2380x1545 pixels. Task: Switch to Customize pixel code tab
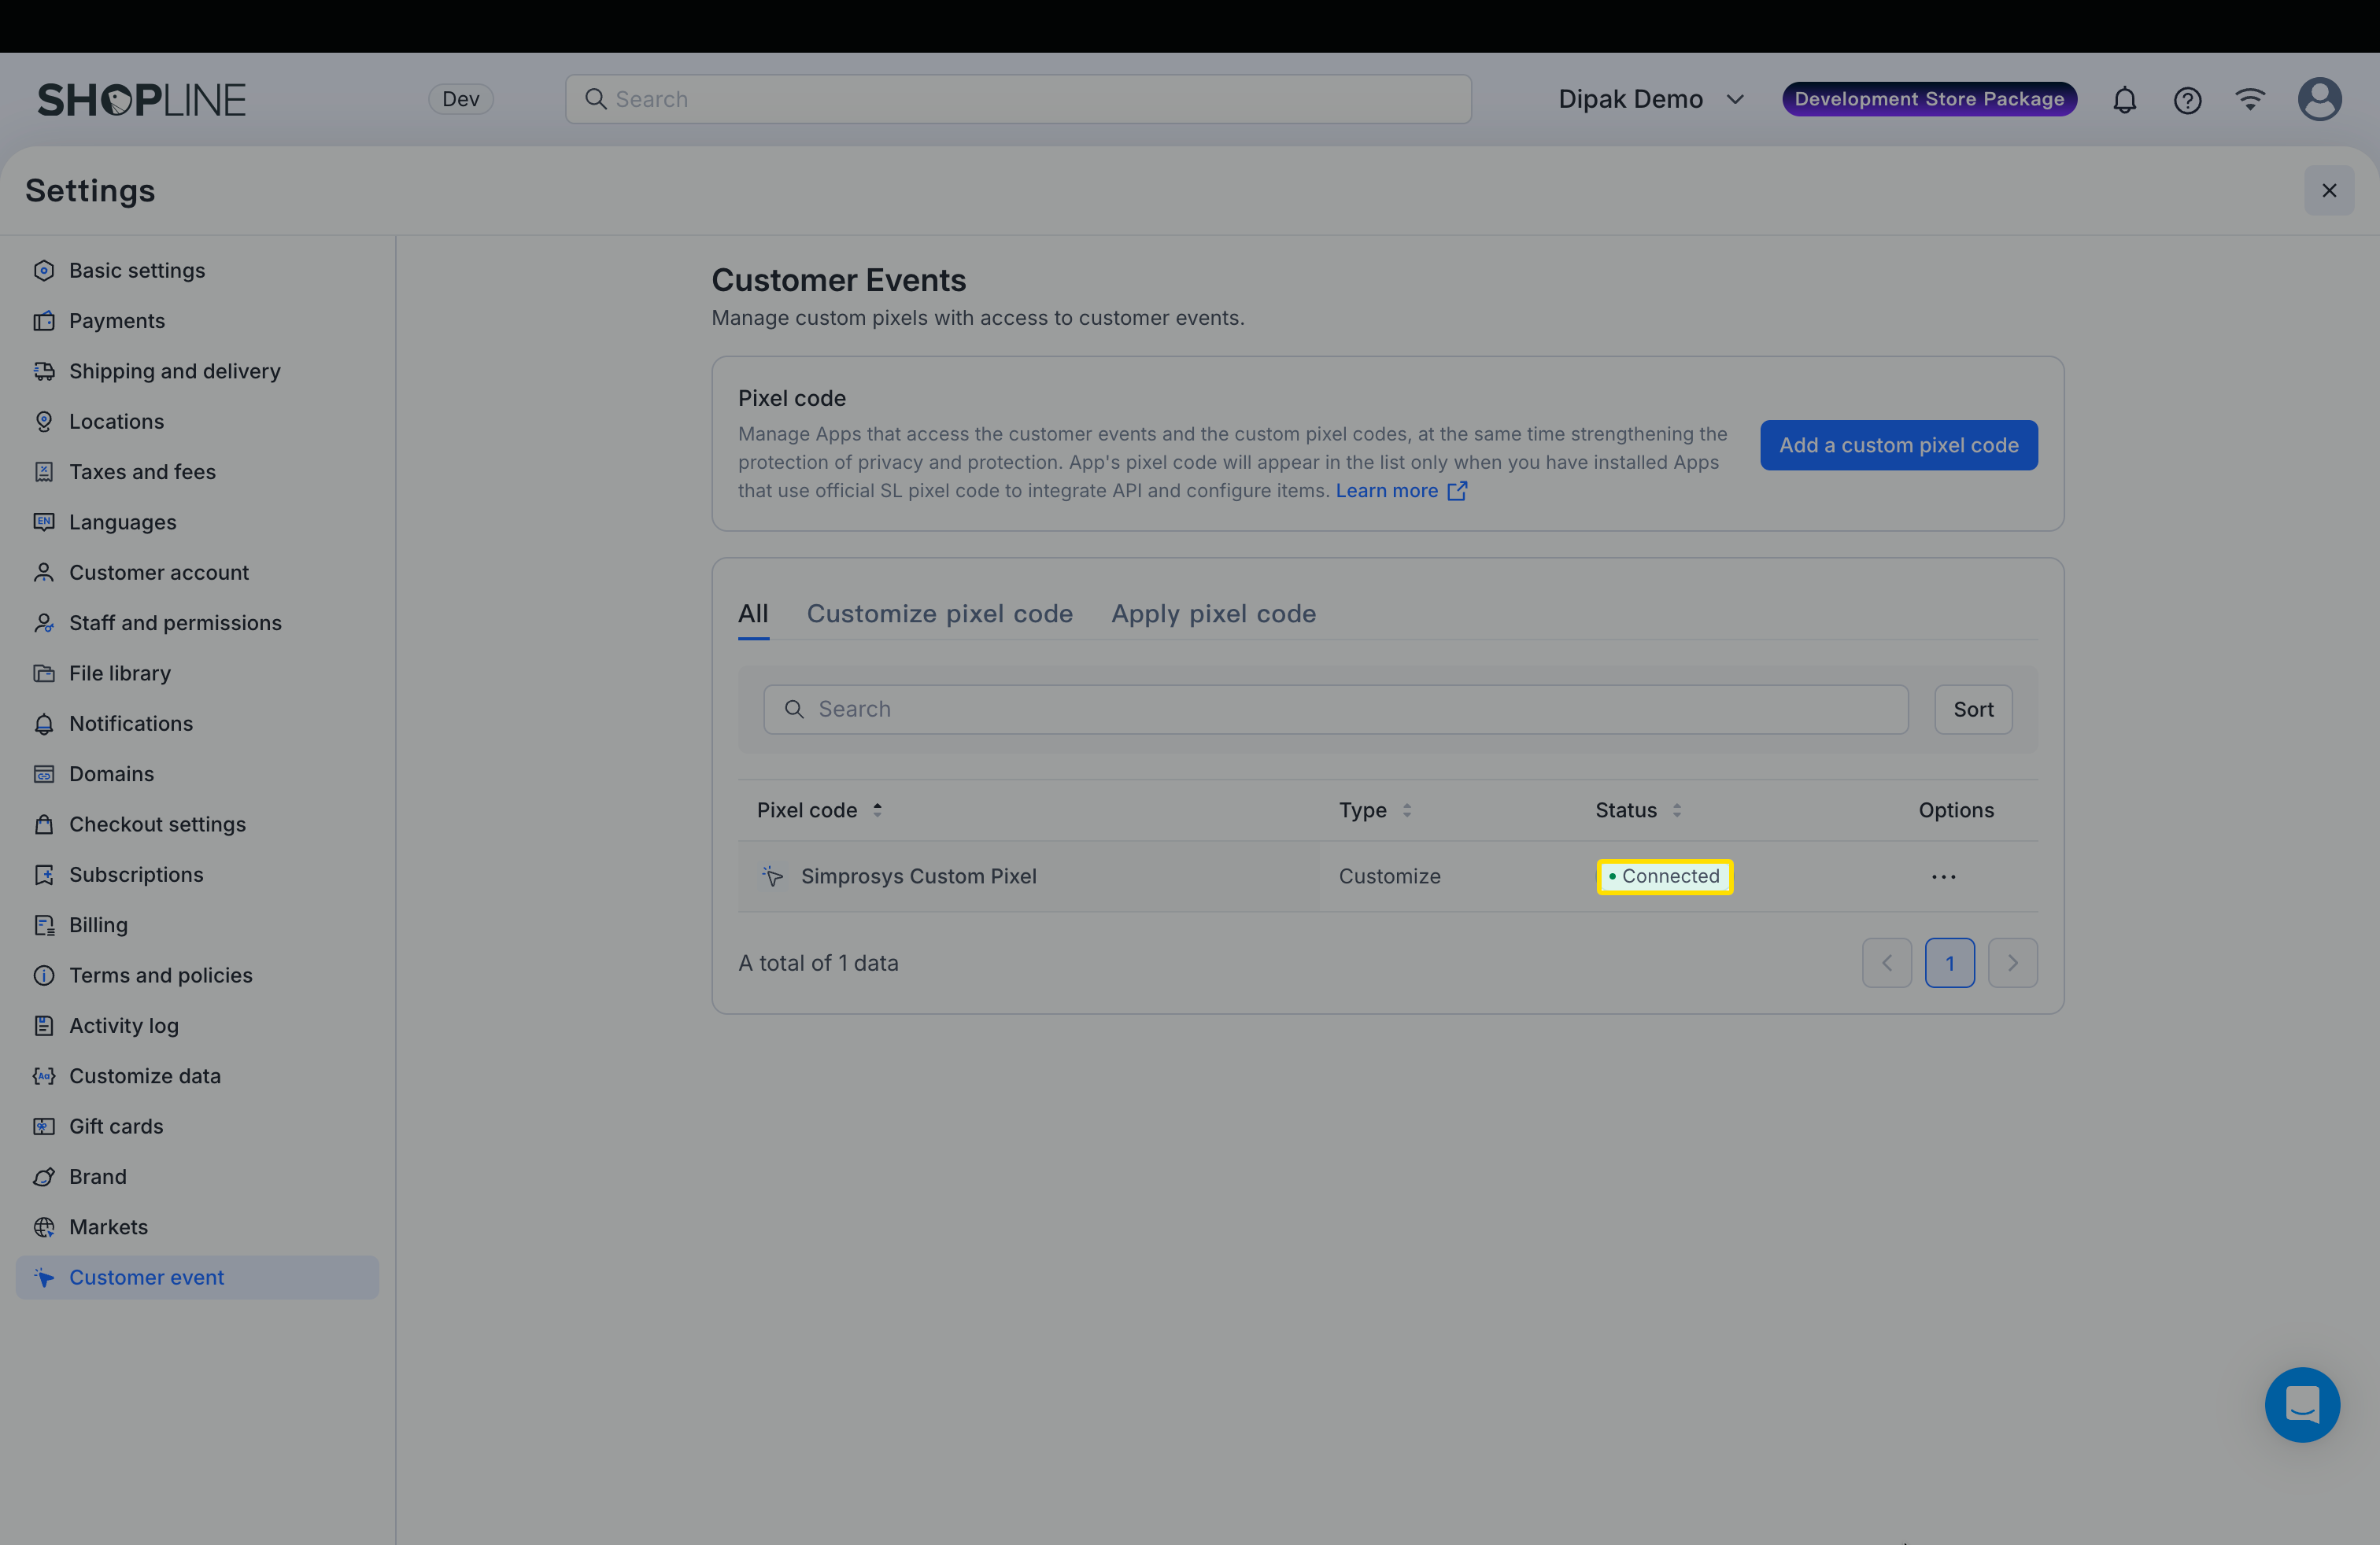(x=939, y=614)
